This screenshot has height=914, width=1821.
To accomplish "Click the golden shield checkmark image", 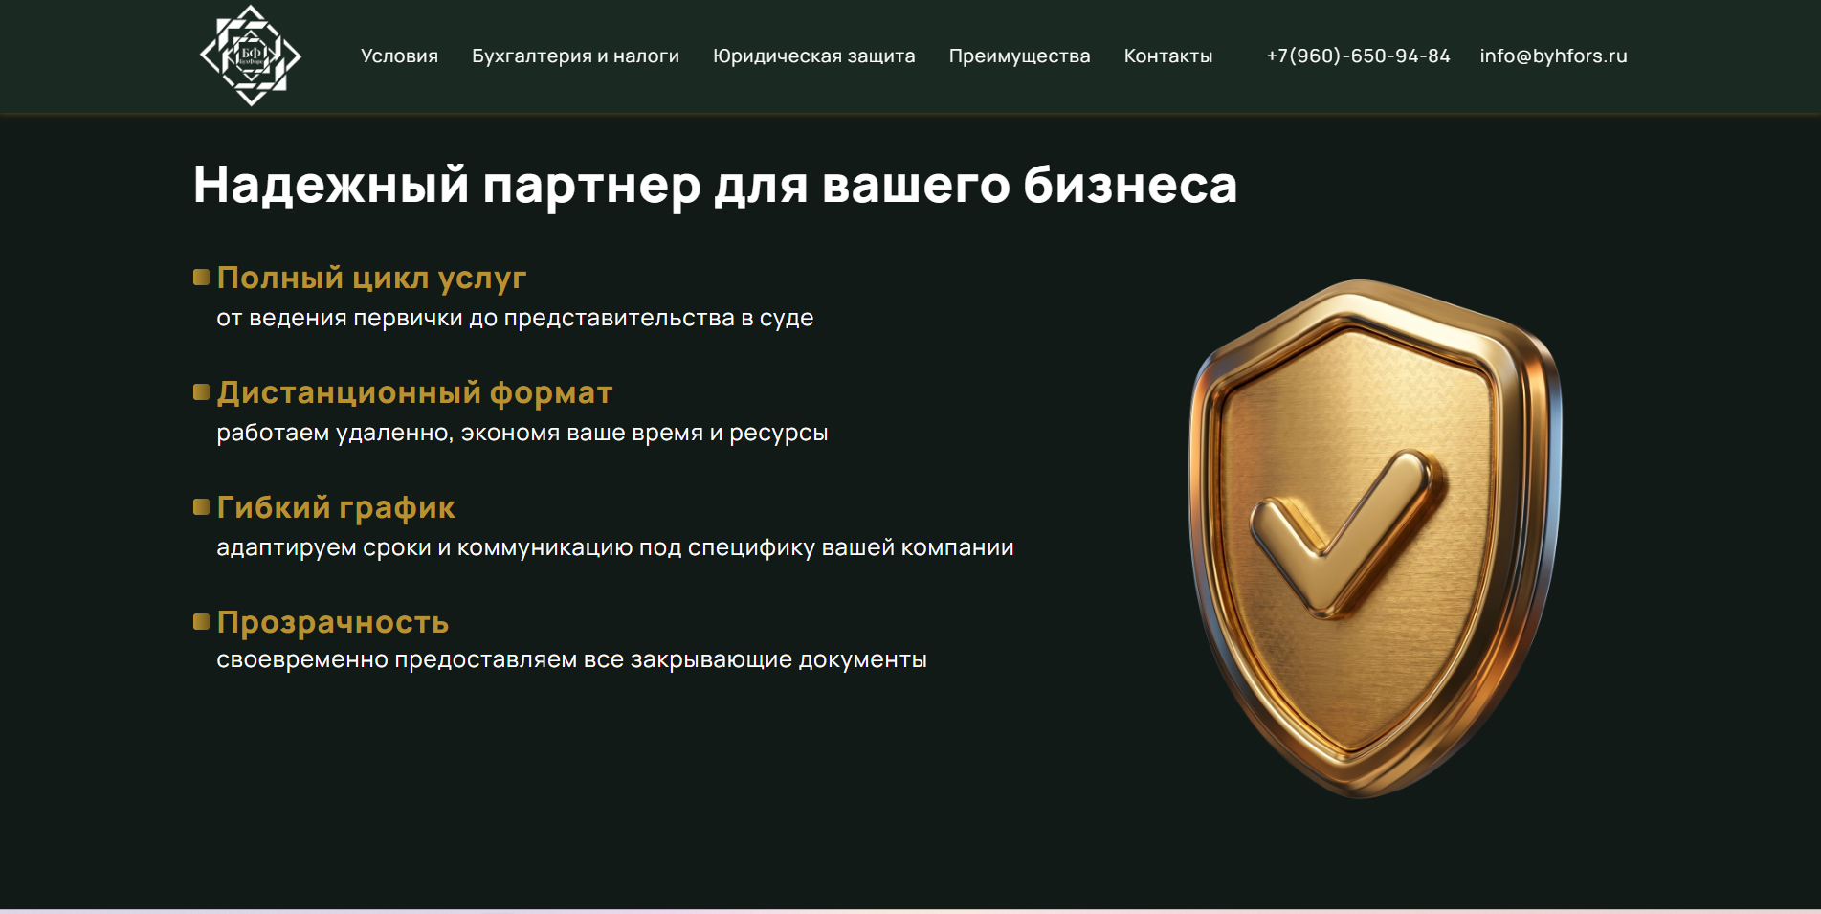I will pyautogui.click(x=1375, y=539).
